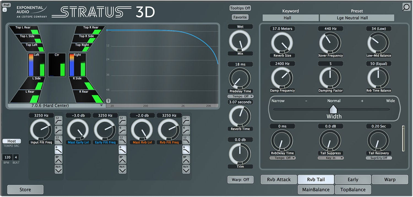Switch to Rvb Attack tab
Screen dimensions: 413x197
point(279,180)
